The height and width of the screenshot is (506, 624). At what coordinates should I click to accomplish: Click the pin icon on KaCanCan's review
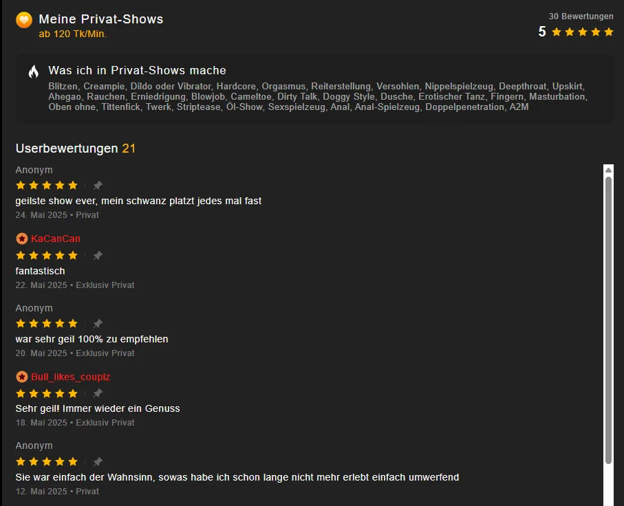click(x=98, y=256)
